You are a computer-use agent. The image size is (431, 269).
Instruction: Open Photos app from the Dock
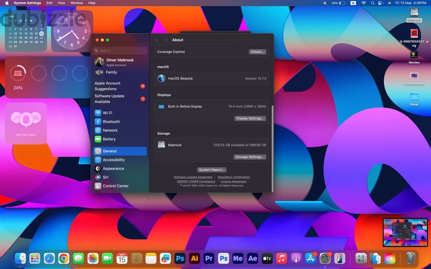click(x=93, y=258)
